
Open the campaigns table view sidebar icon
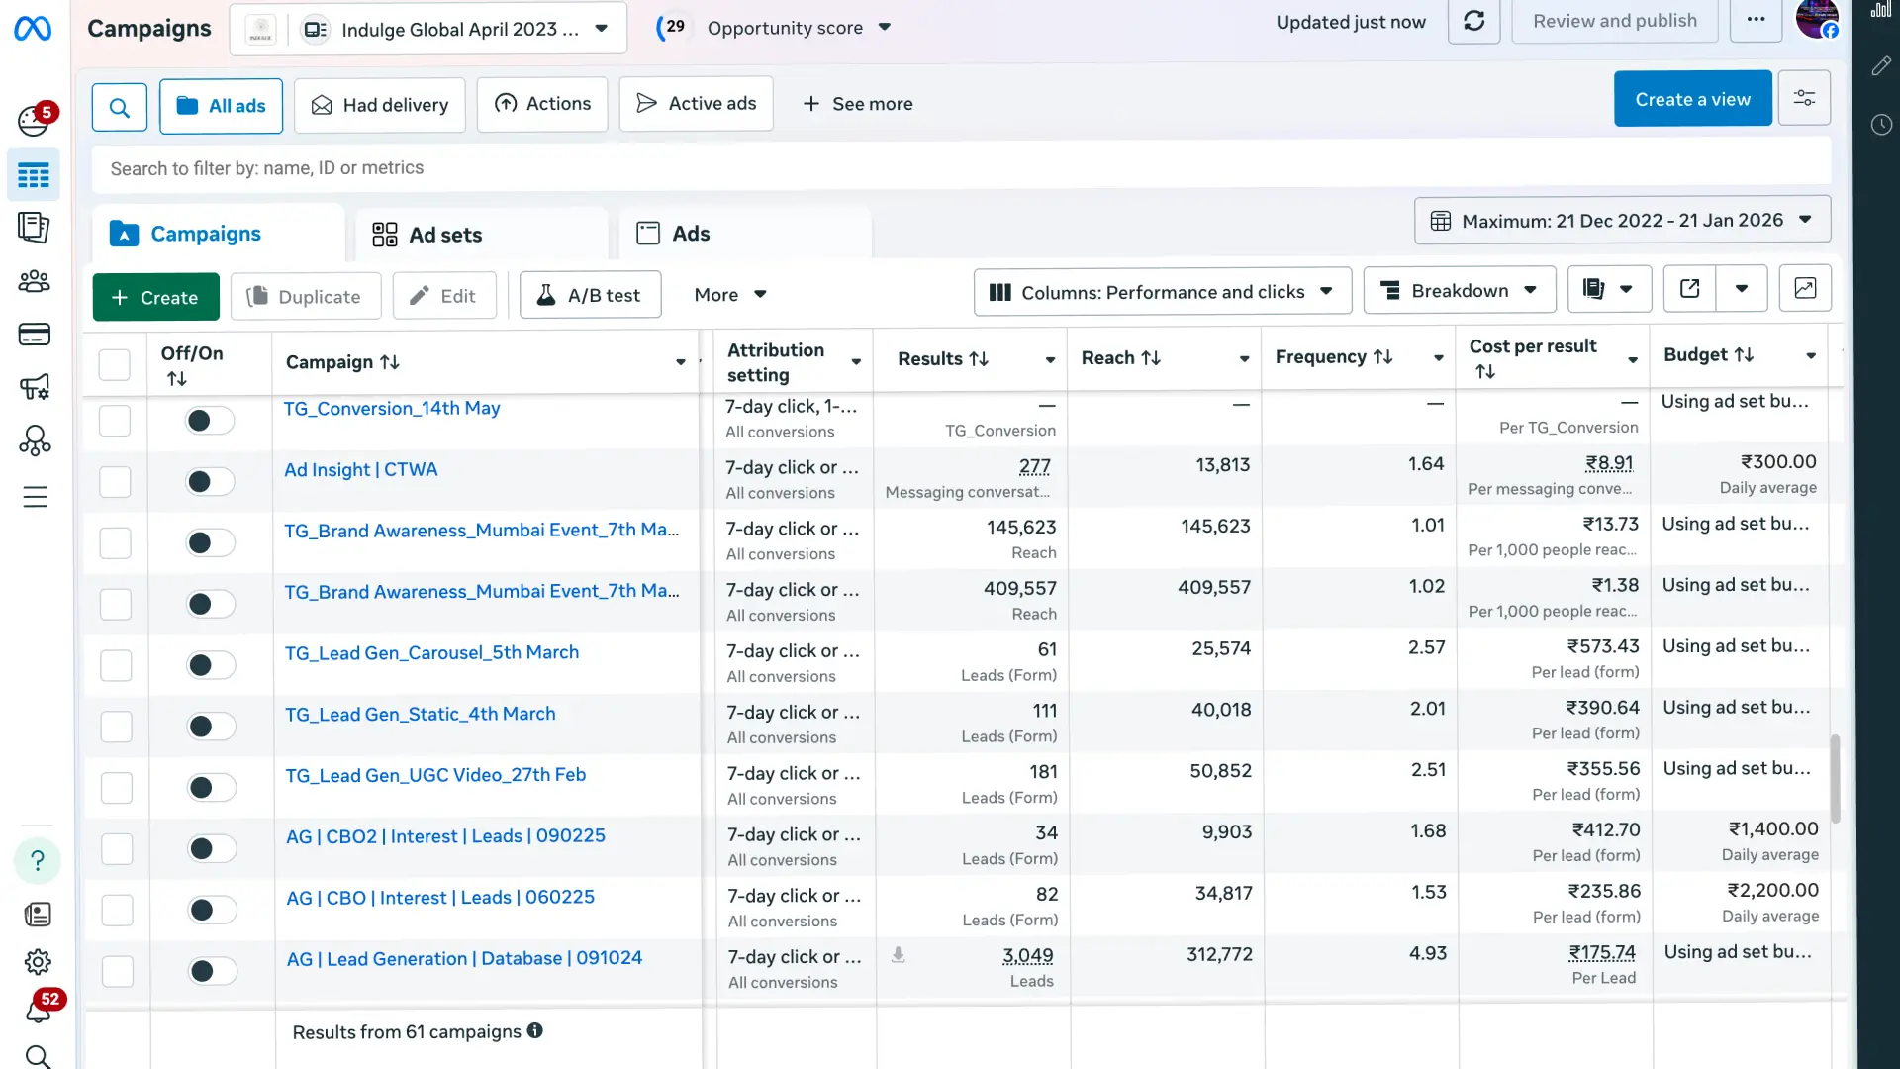[34, 176]
